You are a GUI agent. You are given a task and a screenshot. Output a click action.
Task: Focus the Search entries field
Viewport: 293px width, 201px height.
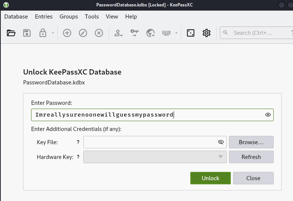[256, 33]
